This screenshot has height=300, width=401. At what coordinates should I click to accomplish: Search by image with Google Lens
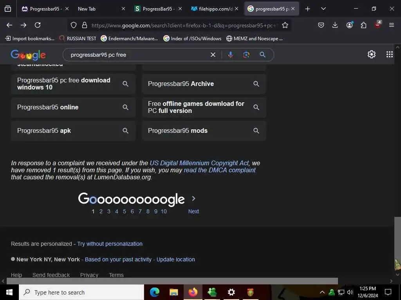(246, 55)
